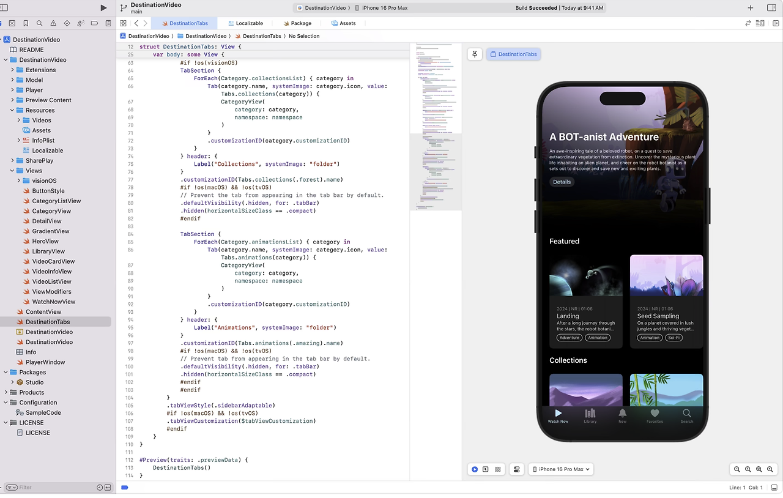Screen dimensions: 783x498
Task: Tap the New bell tab in preview
Action: 622,416
